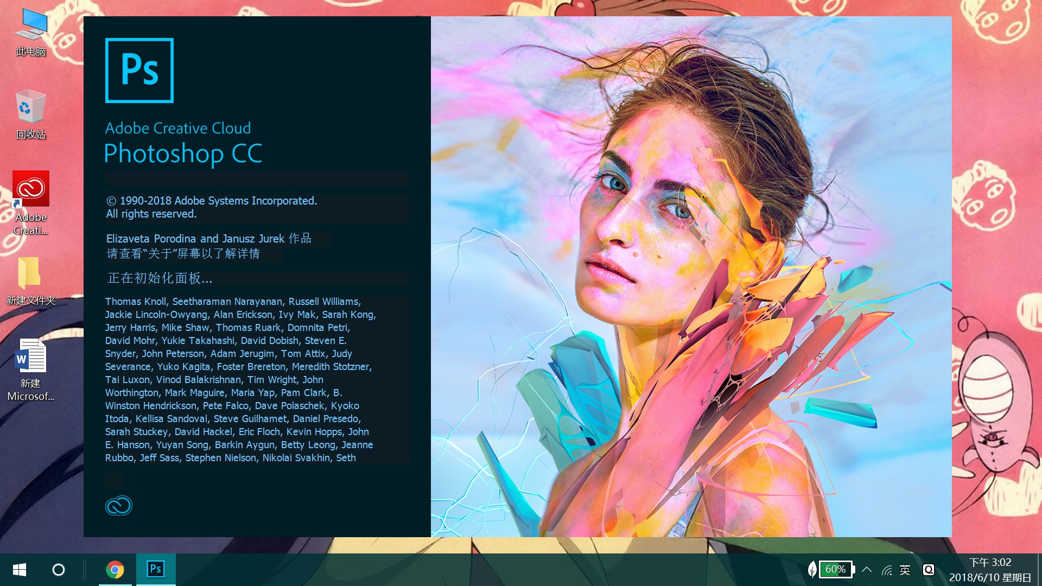Open the Windows Start menu
This screenshot has height=586, width=1042.
(x=20, y=570)
